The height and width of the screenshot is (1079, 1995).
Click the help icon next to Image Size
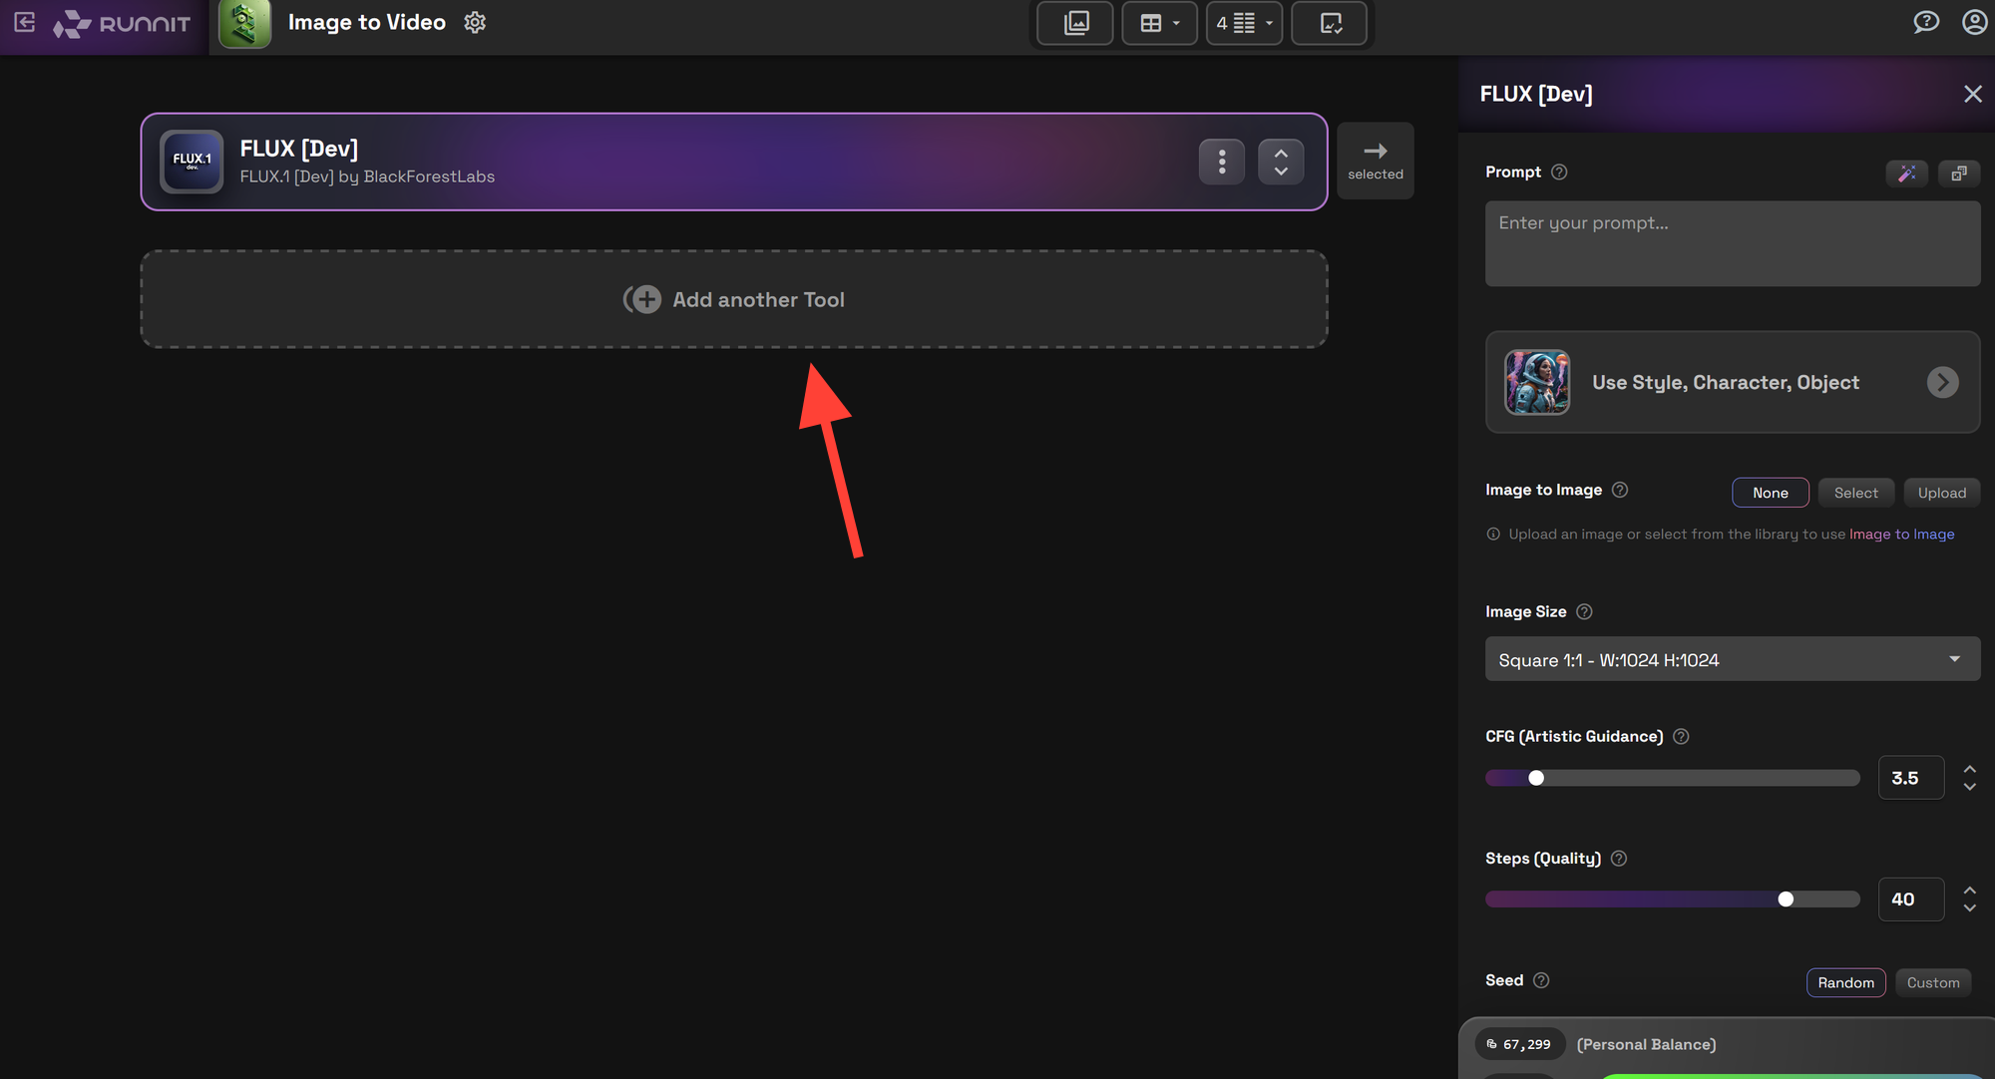tap(1584, 611)
